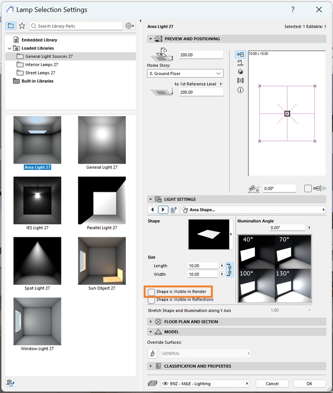Select the Street Lamps 27 folder

[40, 73]
